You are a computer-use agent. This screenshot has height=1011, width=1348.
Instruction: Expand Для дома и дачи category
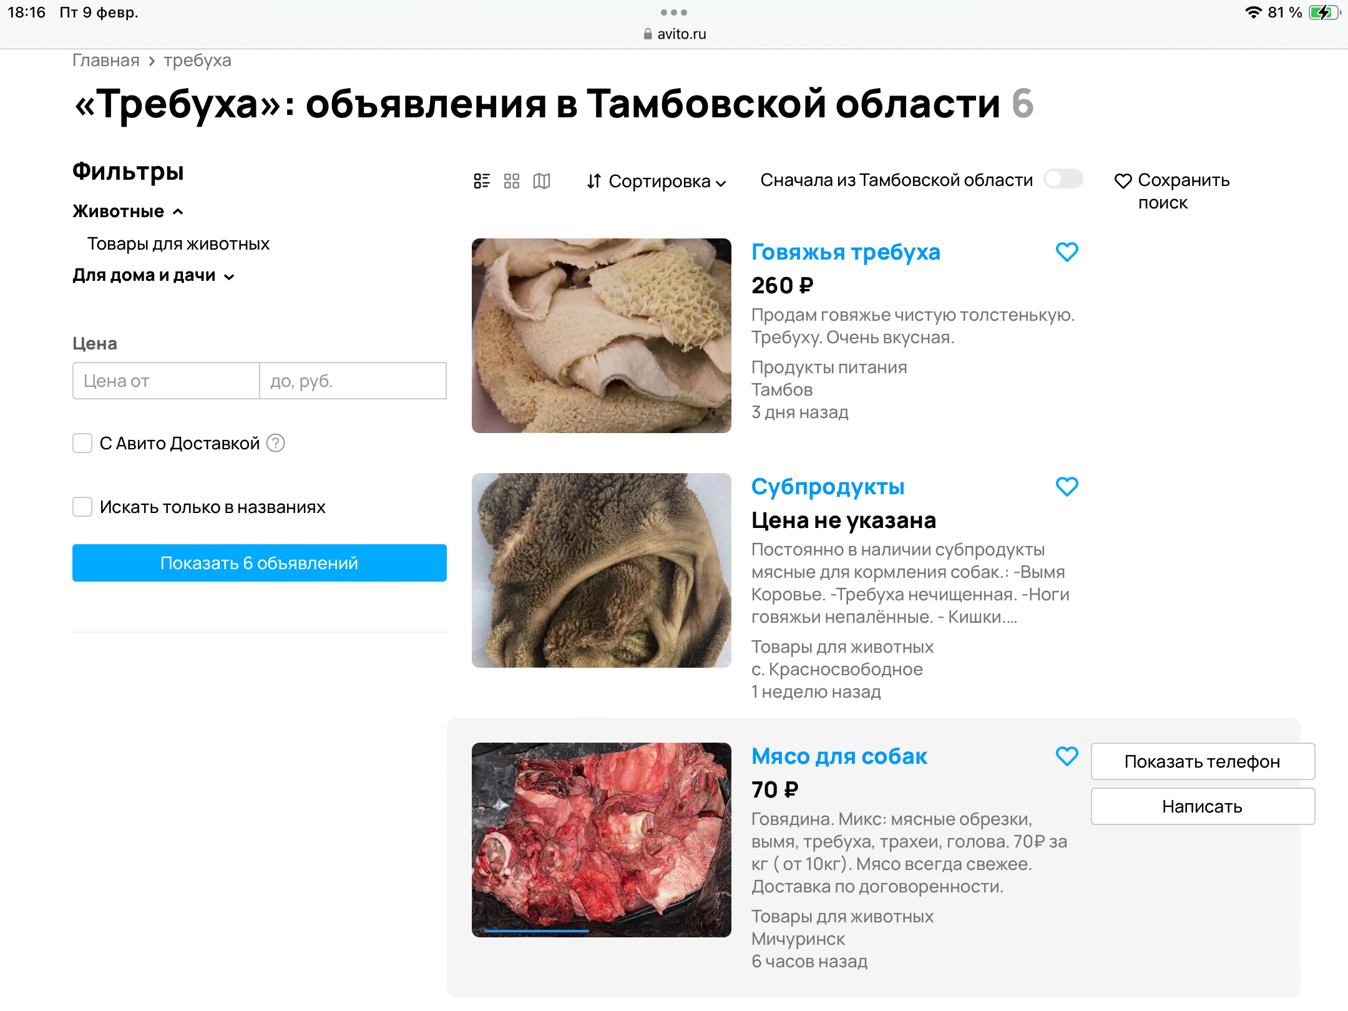tap(153, 275)
